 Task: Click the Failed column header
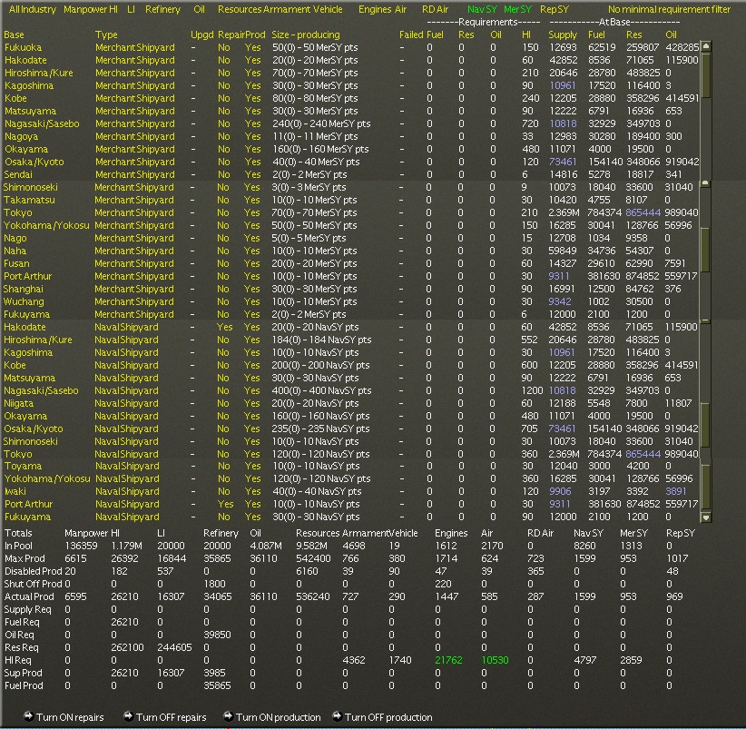tap(411, 34)
